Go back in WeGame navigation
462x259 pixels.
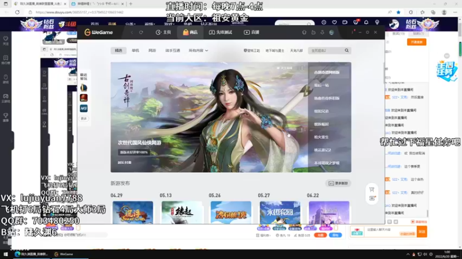tap(132, 32)
